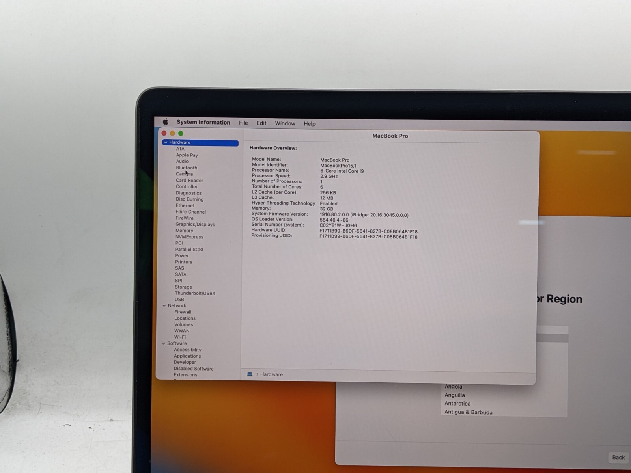Open the Help menu
Viewport: 631px width, 473px height.
(309, 124)
